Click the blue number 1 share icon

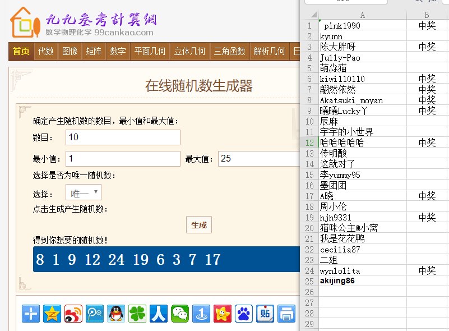point(201,314)
